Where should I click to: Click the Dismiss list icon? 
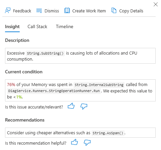39,11
